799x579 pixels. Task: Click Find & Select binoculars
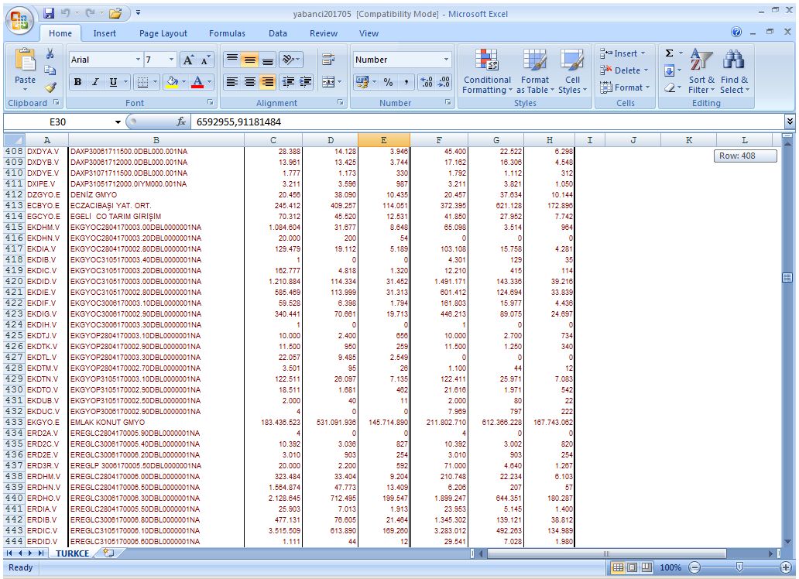coord(734,71)
